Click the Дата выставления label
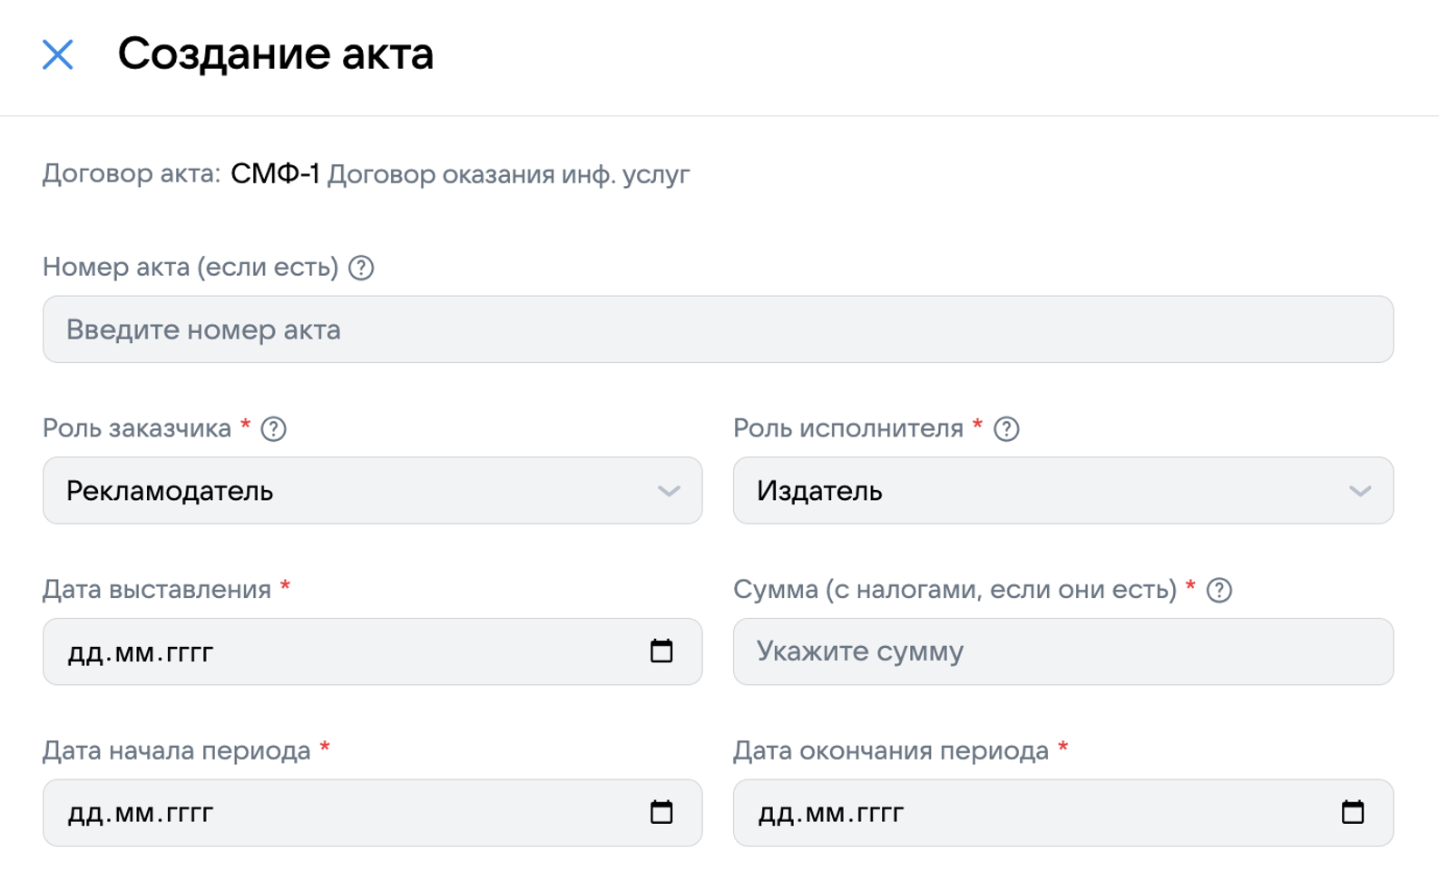This screenshot has width=1439, height=882. click(157, 590)
